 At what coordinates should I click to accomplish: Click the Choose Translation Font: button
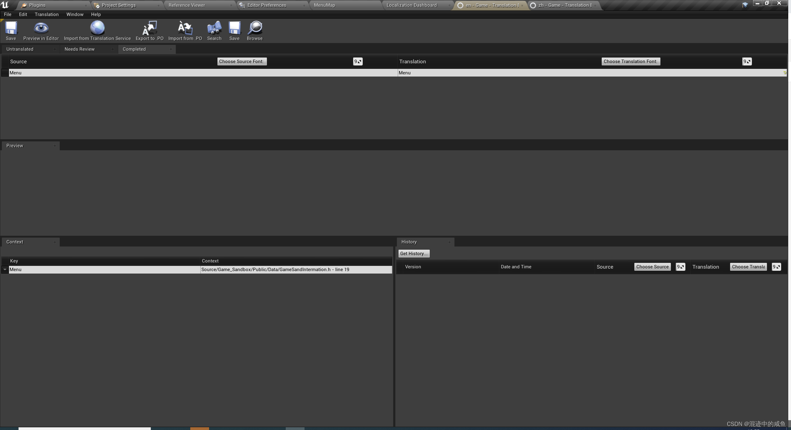(x=630, y=61)
